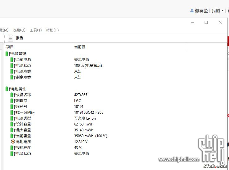The width and height of the screenshot is (229, 170).
Task: Select the 最大容量 row label
Action: pos(23,130)
